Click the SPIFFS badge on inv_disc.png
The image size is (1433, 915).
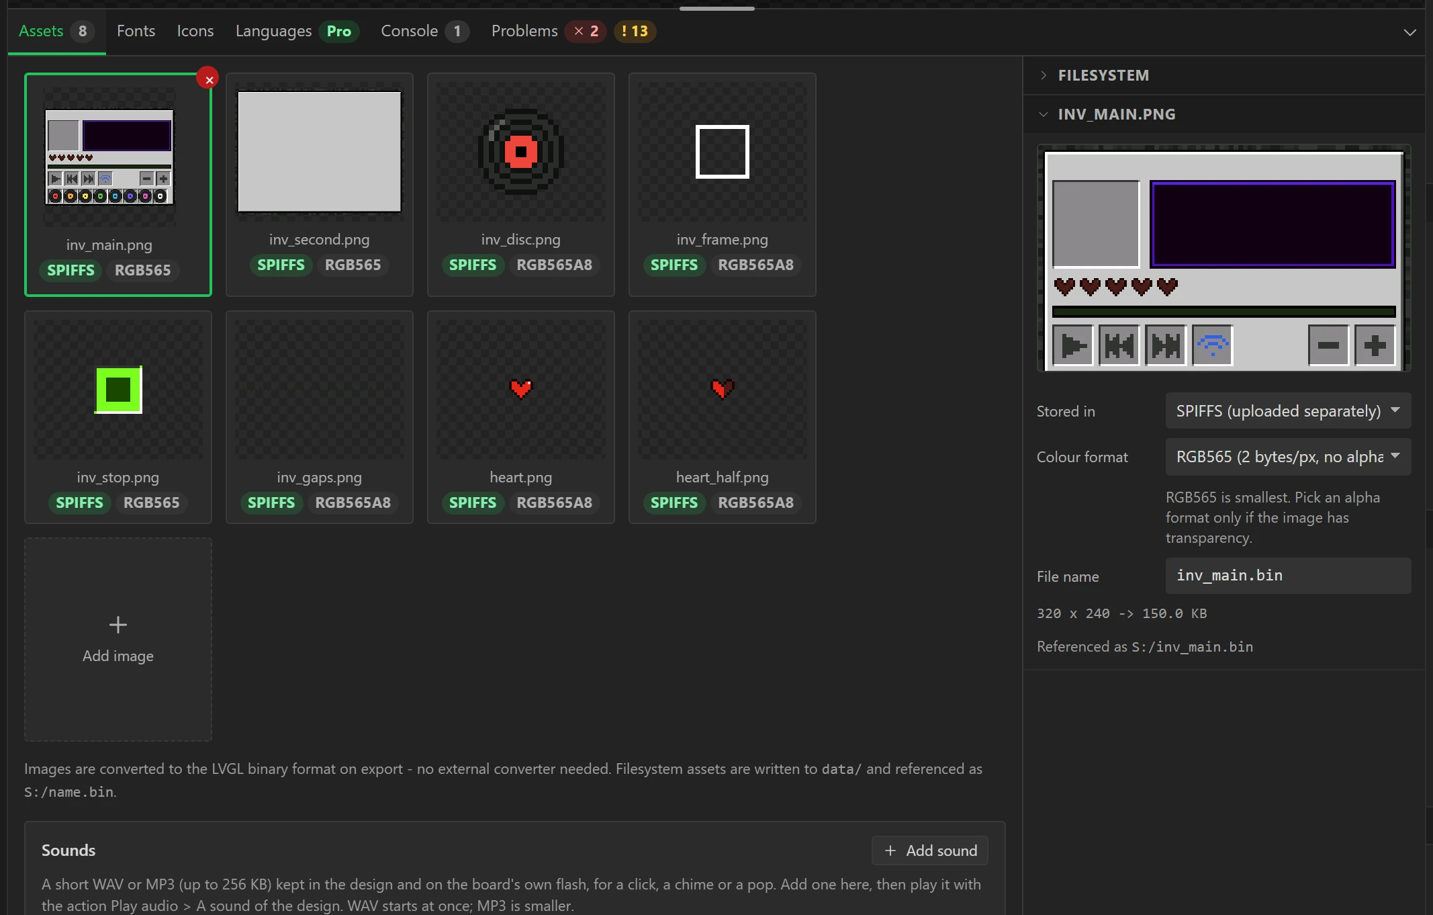pos(473,265)
